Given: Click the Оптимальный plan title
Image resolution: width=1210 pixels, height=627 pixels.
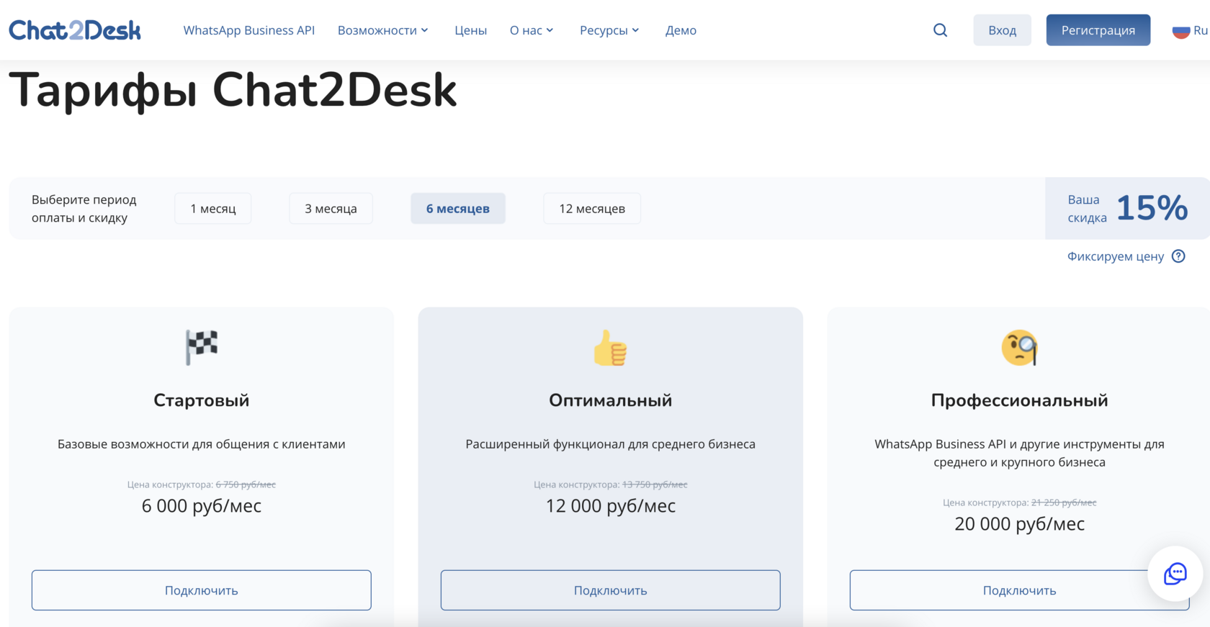Looking at the screenshot, I should click(611, 400).
